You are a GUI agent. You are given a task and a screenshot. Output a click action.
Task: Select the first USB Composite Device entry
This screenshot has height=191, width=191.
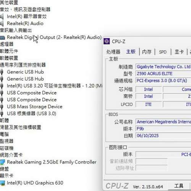(32, 93)
